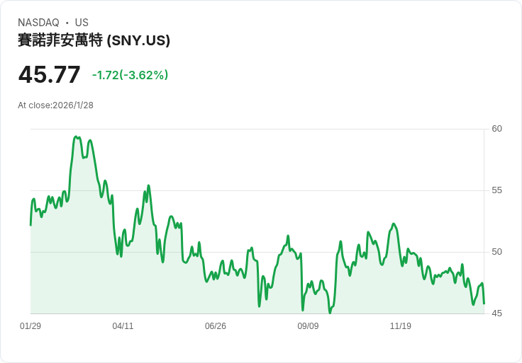Viewport: 522px width, 363px height.
Task: Click the chart line's final endpoint
Action: coord(484,304)
